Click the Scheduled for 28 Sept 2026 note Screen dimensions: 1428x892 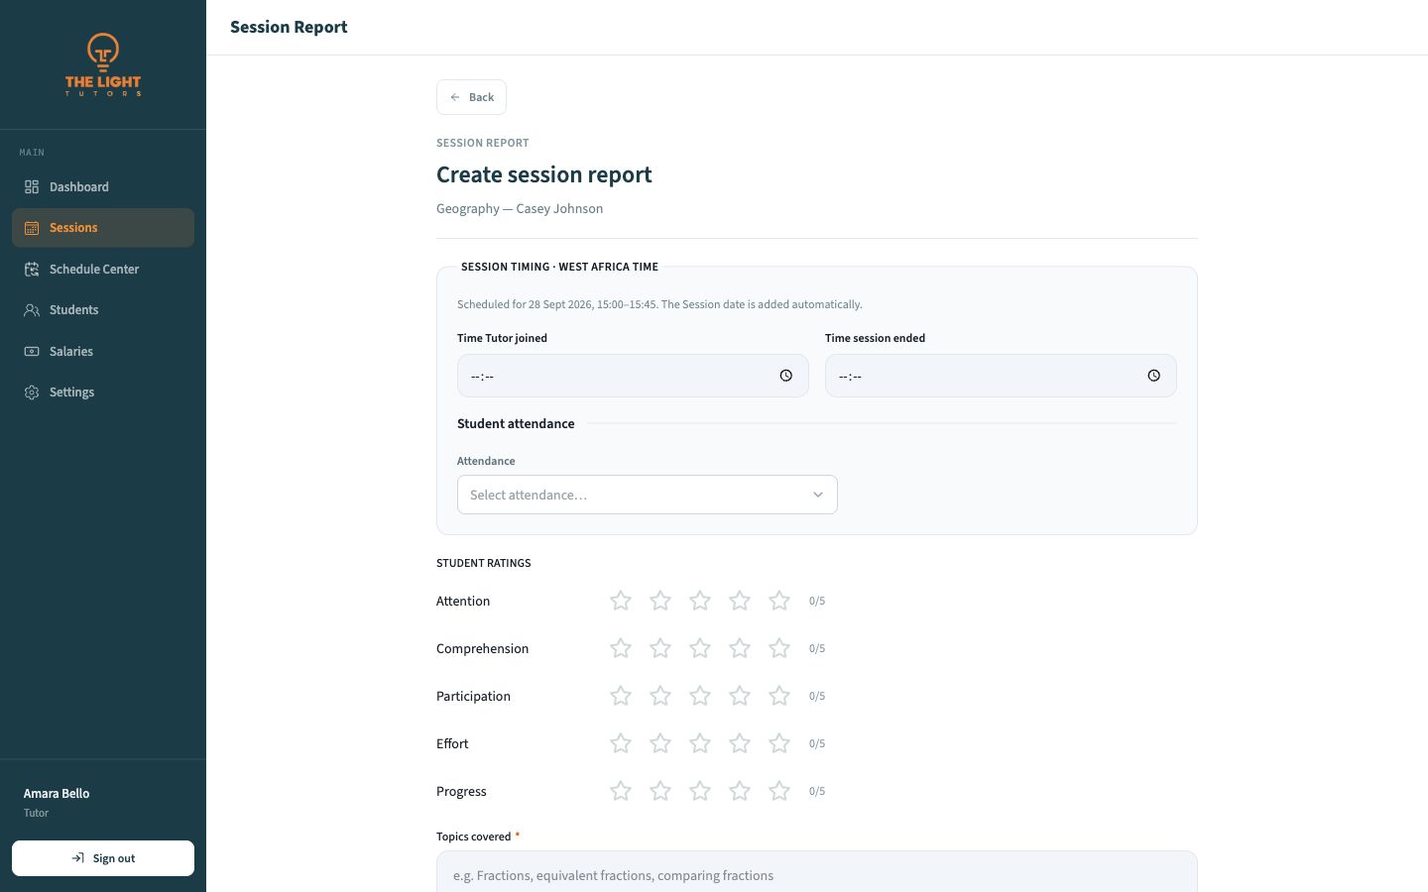click(659, 304)
